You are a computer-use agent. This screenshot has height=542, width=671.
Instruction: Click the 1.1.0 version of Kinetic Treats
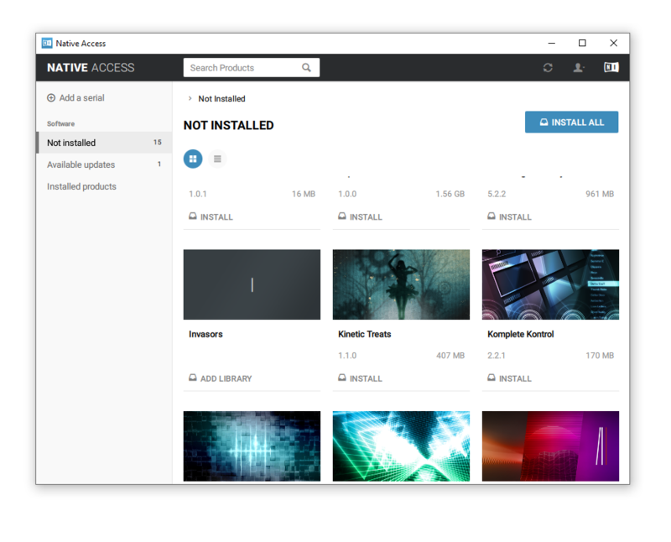coord(347,356)
